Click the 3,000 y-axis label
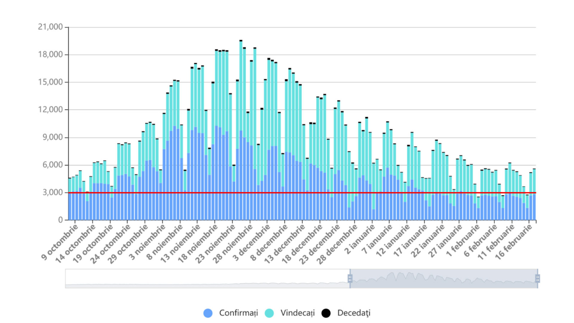This screenshot has width=574, height=323. [x=52, y=192]
